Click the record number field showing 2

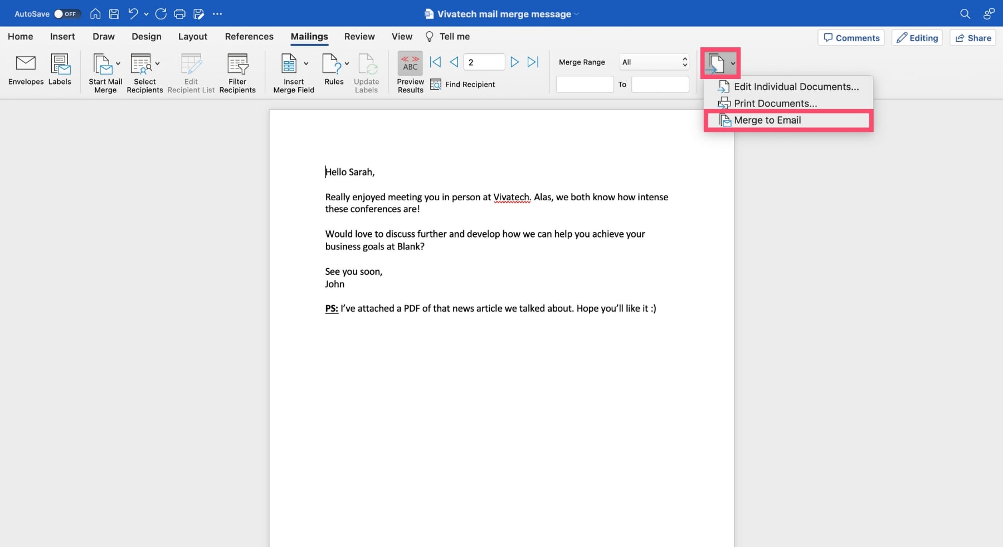pyautogui.click(x=484, y=62)
